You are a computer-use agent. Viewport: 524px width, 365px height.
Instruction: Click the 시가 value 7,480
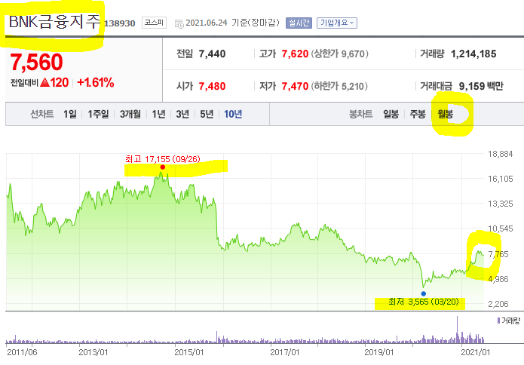coord(212,86)
